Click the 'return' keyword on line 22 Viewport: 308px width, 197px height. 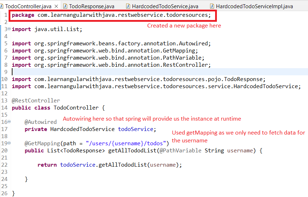pyautogui.click(x=47, y=165)
